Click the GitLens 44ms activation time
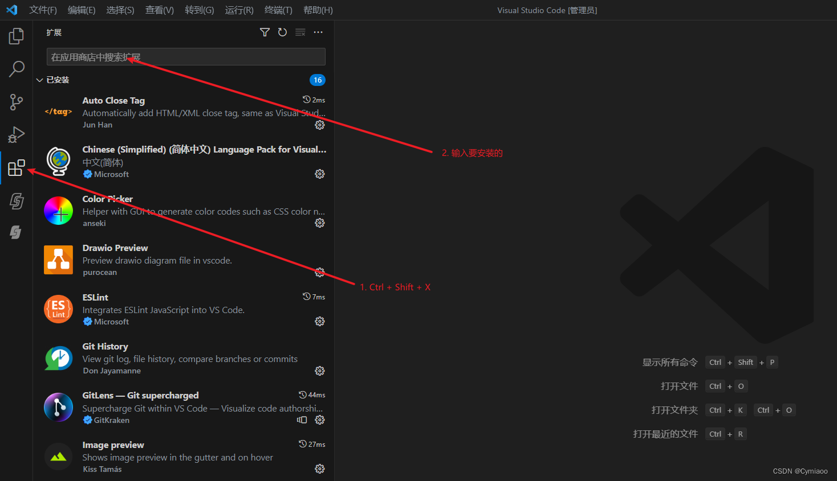The height and width of the screenshot is (481, 837). (x=312, y=394)
